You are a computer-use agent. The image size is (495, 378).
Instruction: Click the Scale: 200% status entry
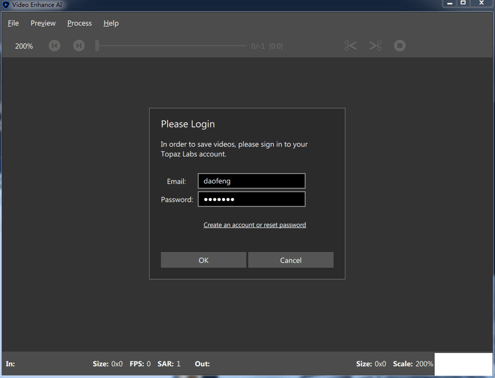click(413, 364)
